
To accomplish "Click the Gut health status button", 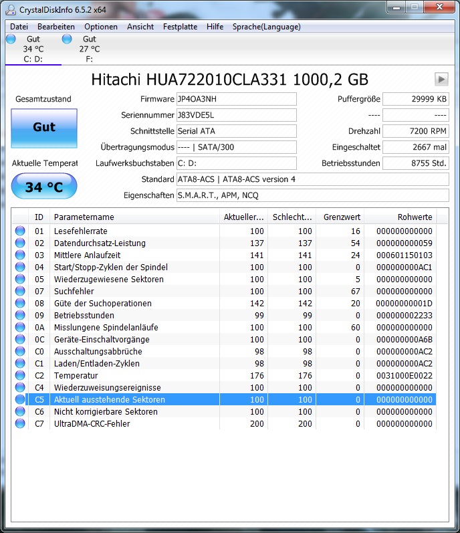I will tap(44, 128).
